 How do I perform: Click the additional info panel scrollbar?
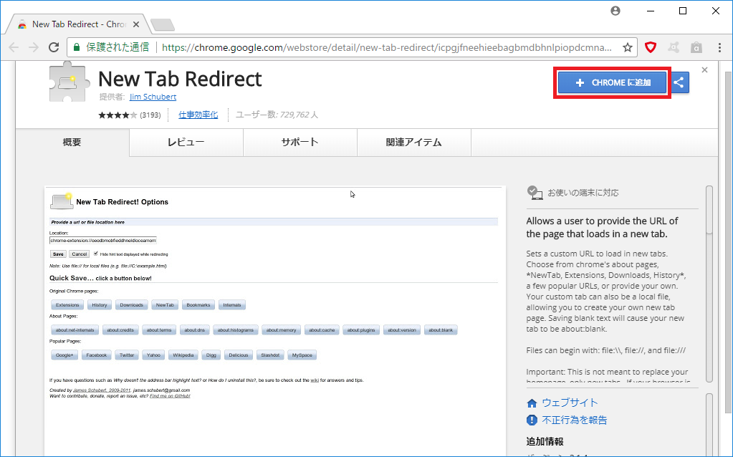tap(709, 424)
